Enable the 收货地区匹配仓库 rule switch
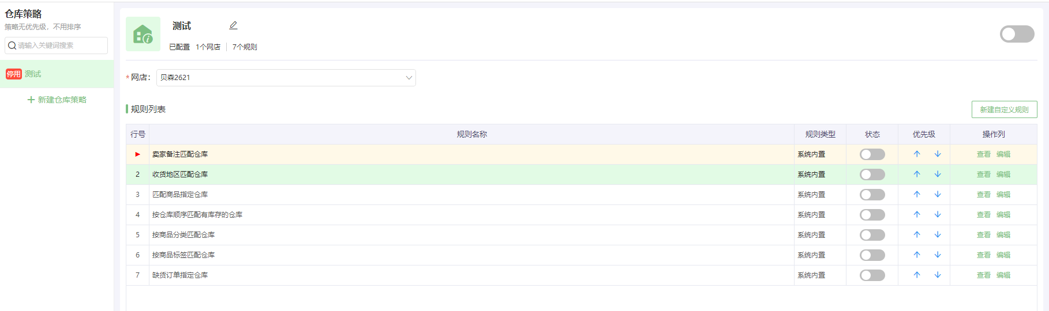This screenshot has width=1049, height=311. coord(872,175)
